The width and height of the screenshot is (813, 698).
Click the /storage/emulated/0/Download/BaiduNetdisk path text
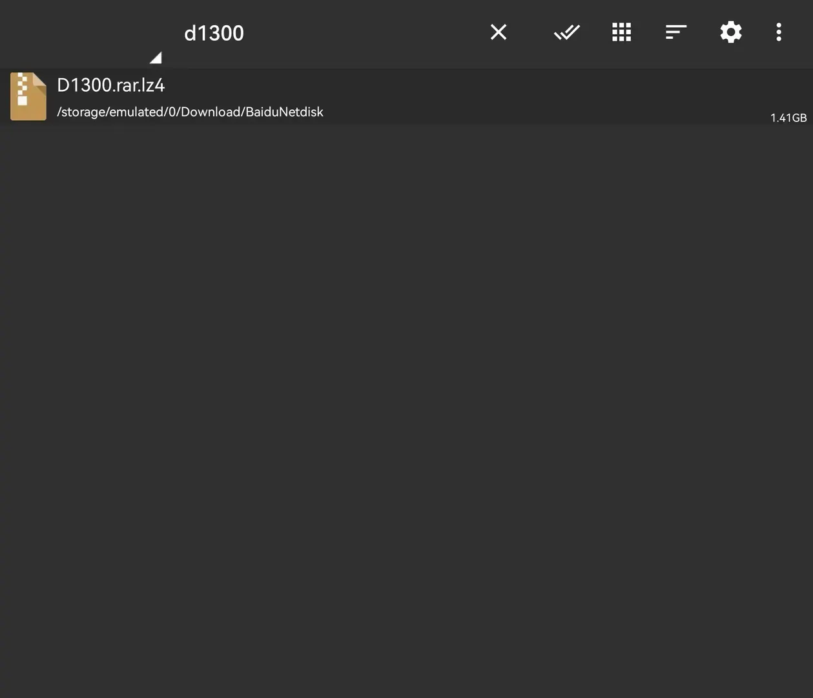[x=190, y=112]
